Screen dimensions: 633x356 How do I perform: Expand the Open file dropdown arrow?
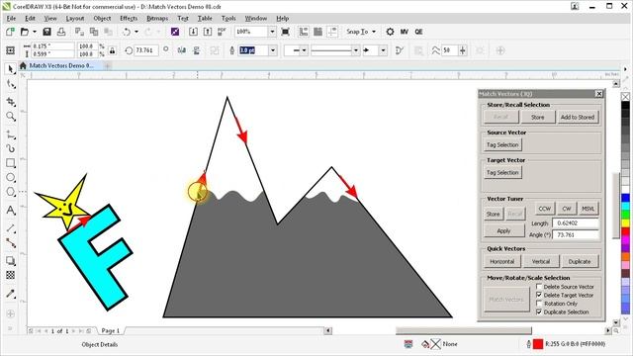pos(35,32)
